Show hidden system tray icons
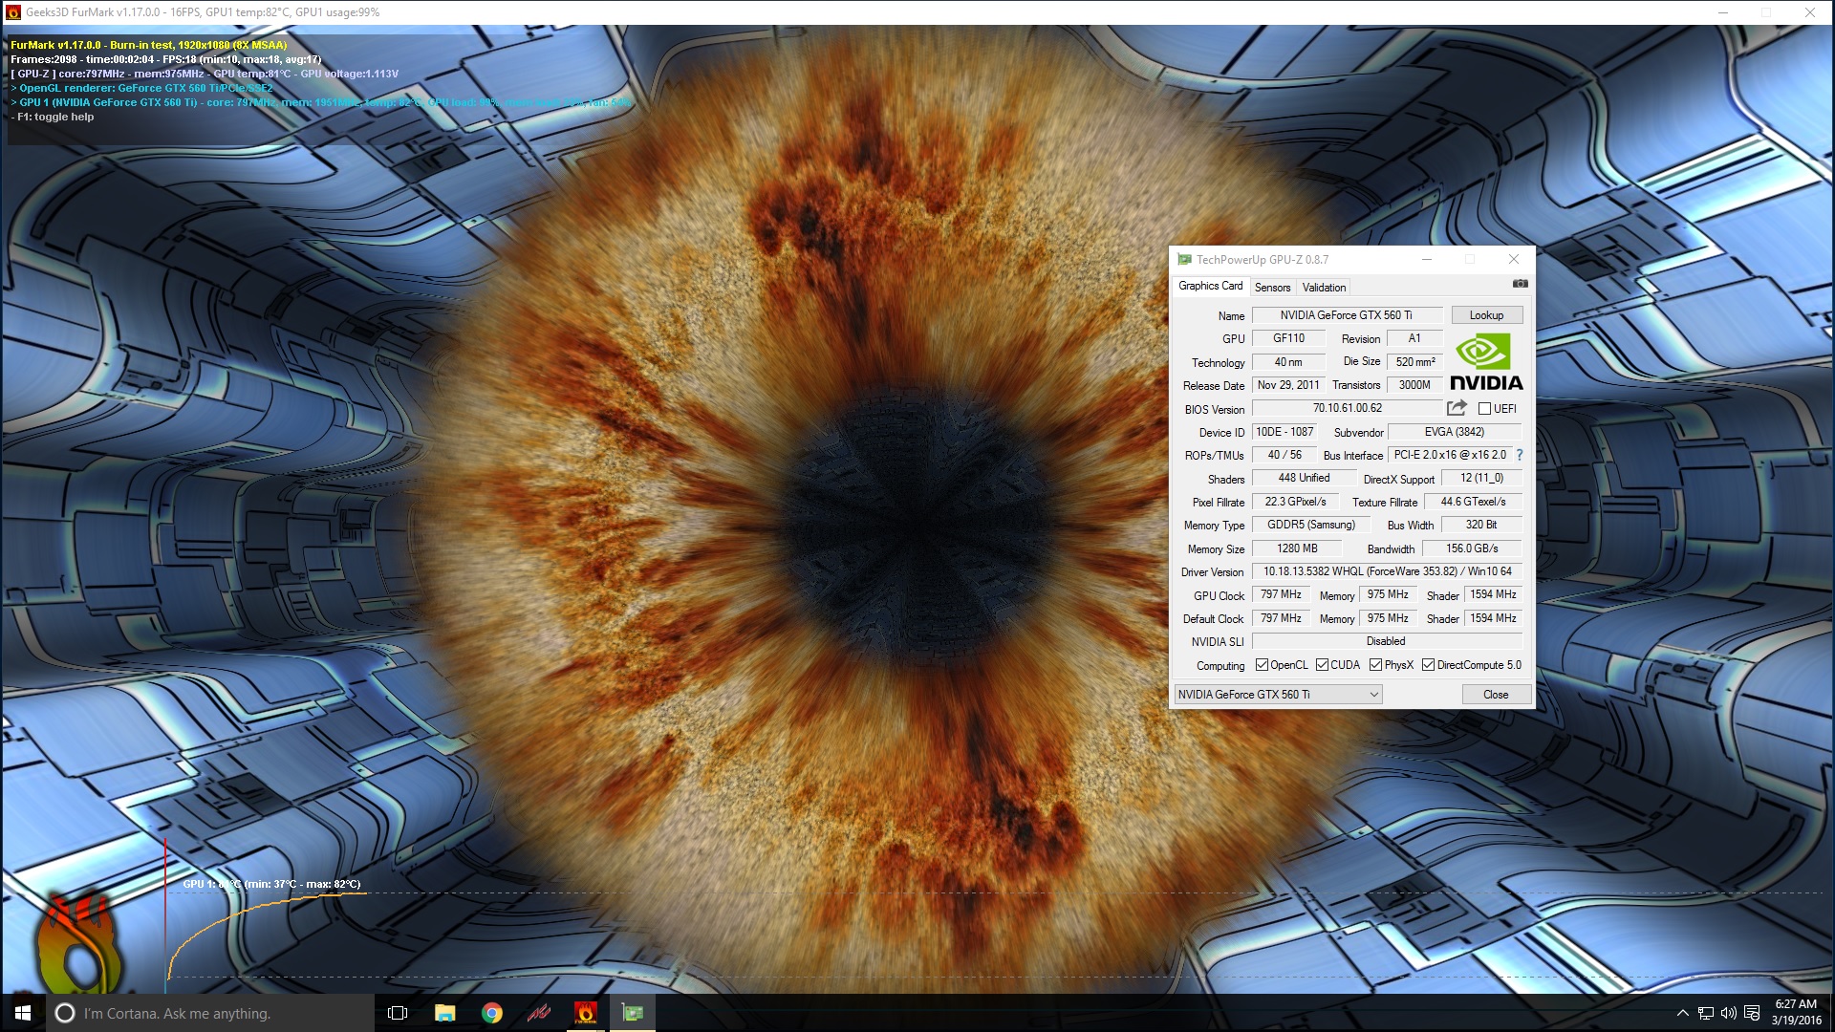1835x1032 pixels. click(x=1682, y=1013)
